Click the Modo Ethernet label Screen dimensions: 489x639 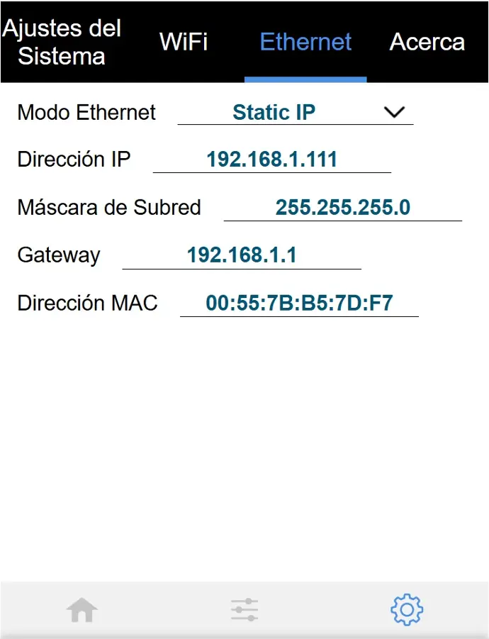click(86, 112)
